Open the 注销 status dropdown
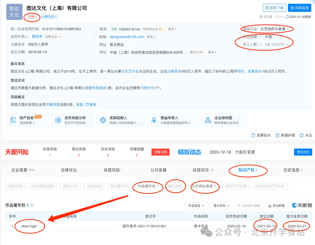The height and width of the screenshot is (245, 315). (33, 17)
